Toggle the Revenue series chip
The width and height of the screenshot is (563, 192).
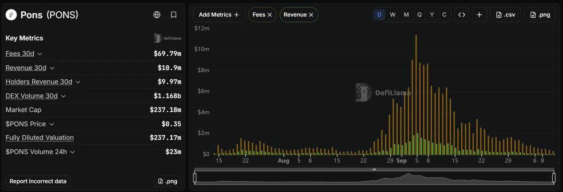(299, 15)
